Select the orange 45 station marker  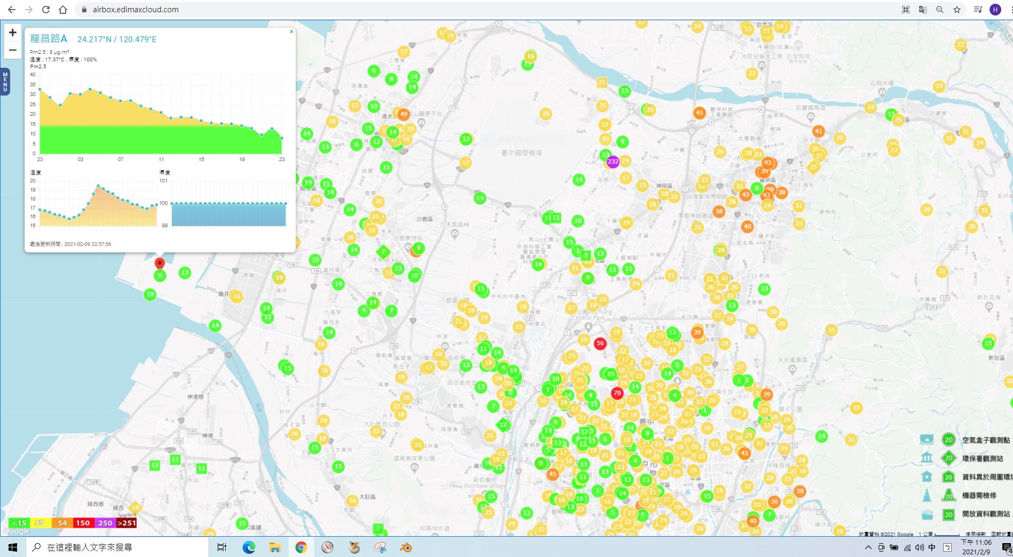553,474
